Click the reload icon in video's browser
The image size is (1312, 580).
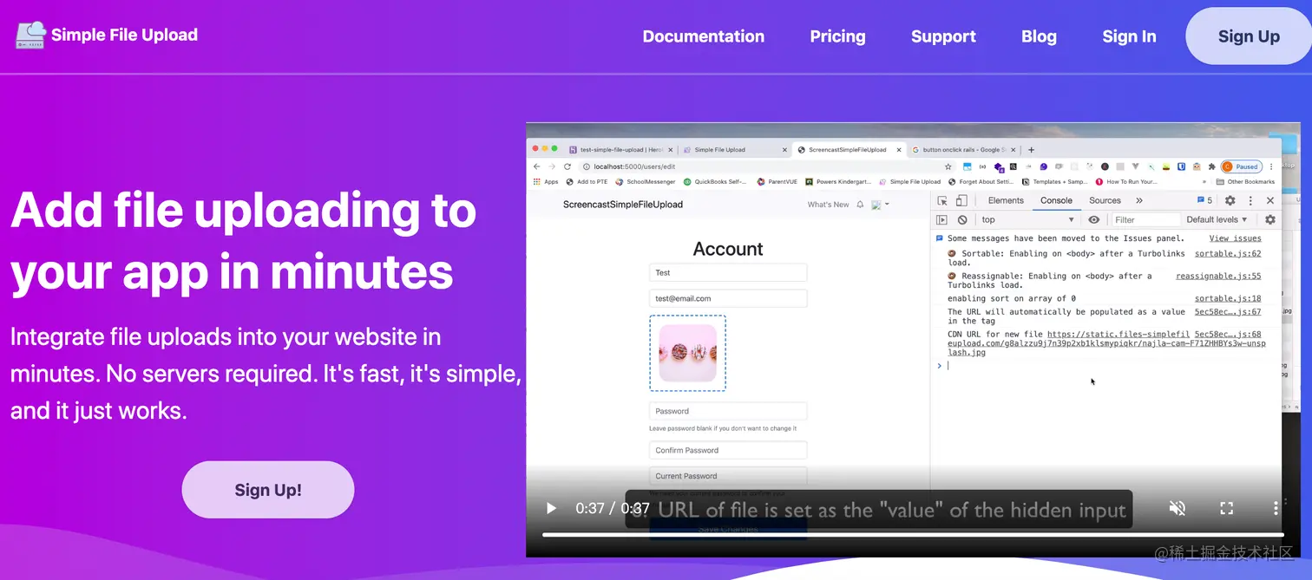coord(567,166)
